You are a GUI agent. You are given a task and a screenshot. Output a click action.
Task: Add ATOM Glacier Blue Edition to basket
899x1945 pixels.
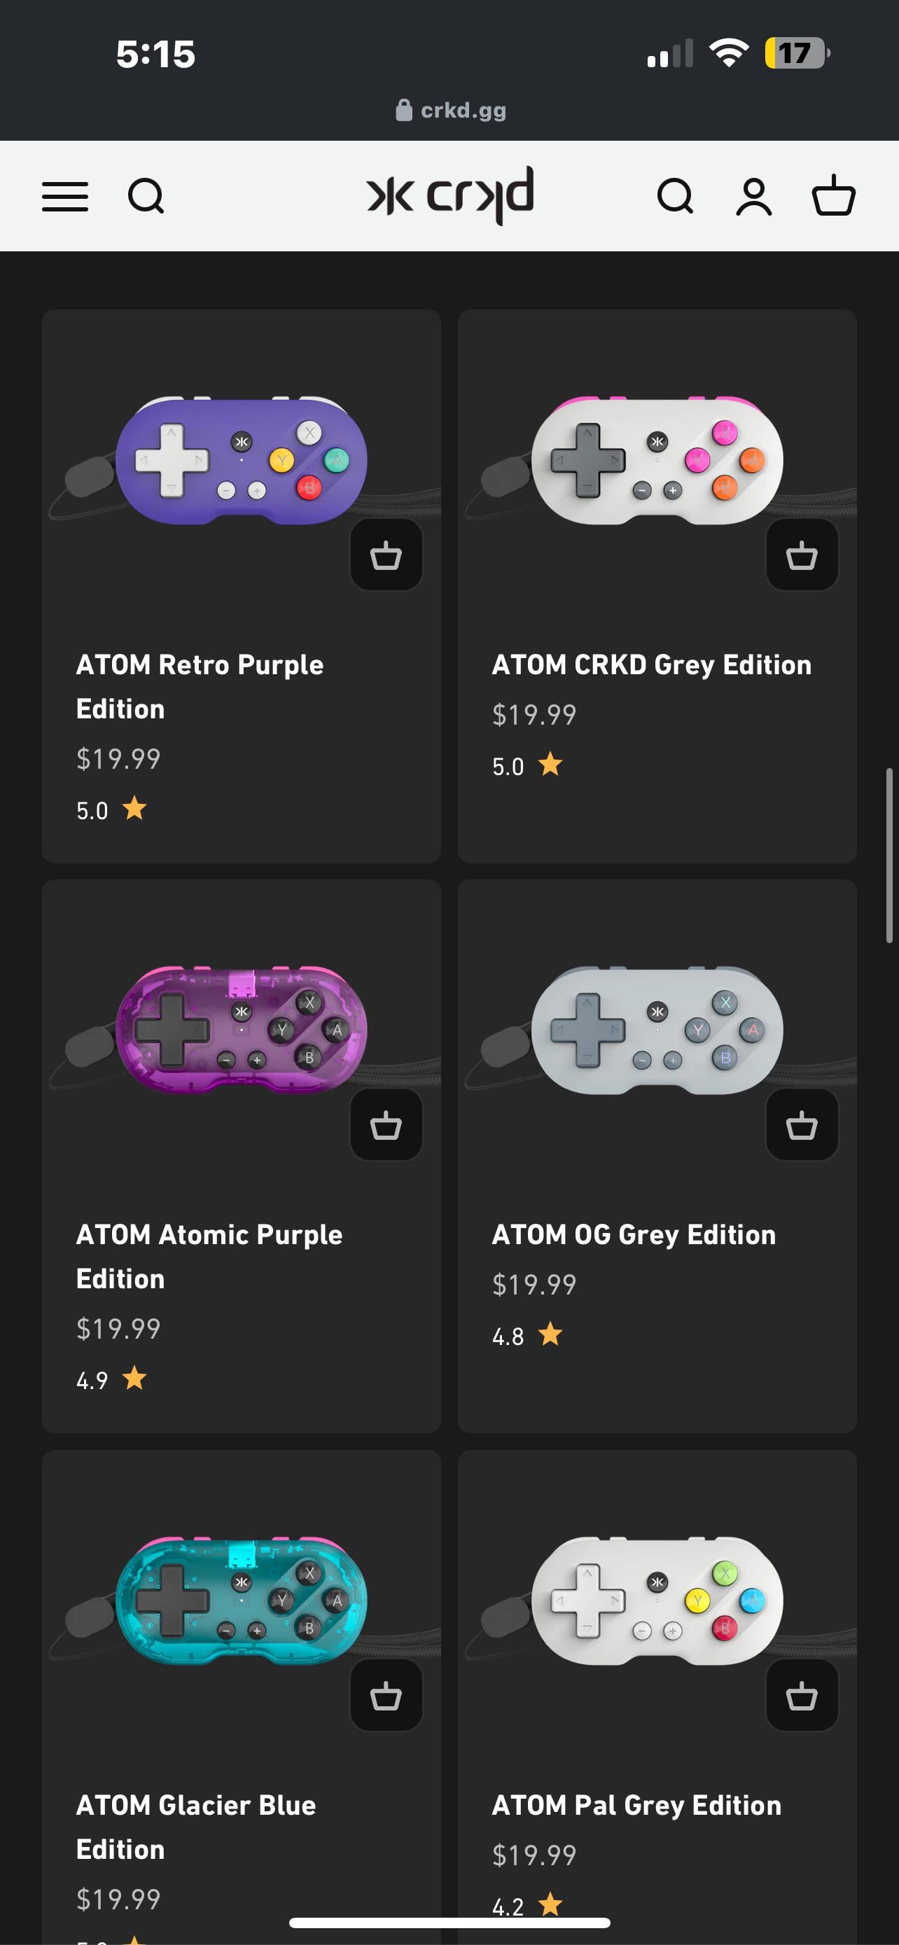coord(386,1695)
